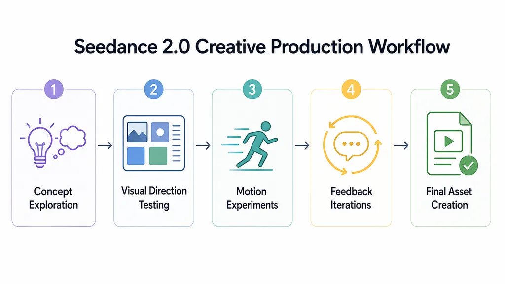This screenshot has width=505, height=284.
Task: Select the "Feedback Iterations" label
Action: [351, 198]
